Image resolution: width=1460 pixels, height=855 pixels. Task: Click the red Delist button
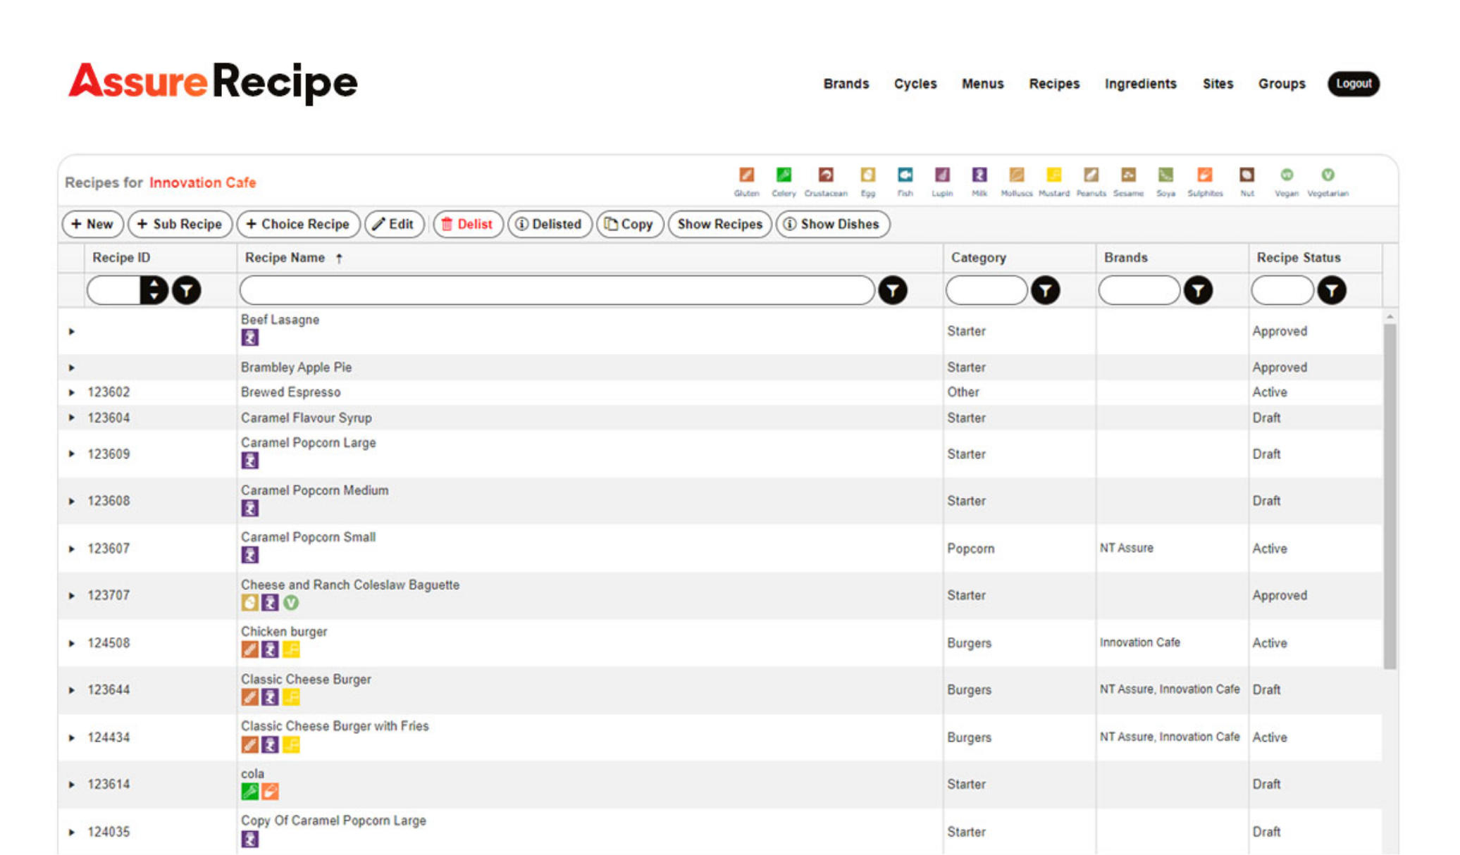[x=467, y=224]
